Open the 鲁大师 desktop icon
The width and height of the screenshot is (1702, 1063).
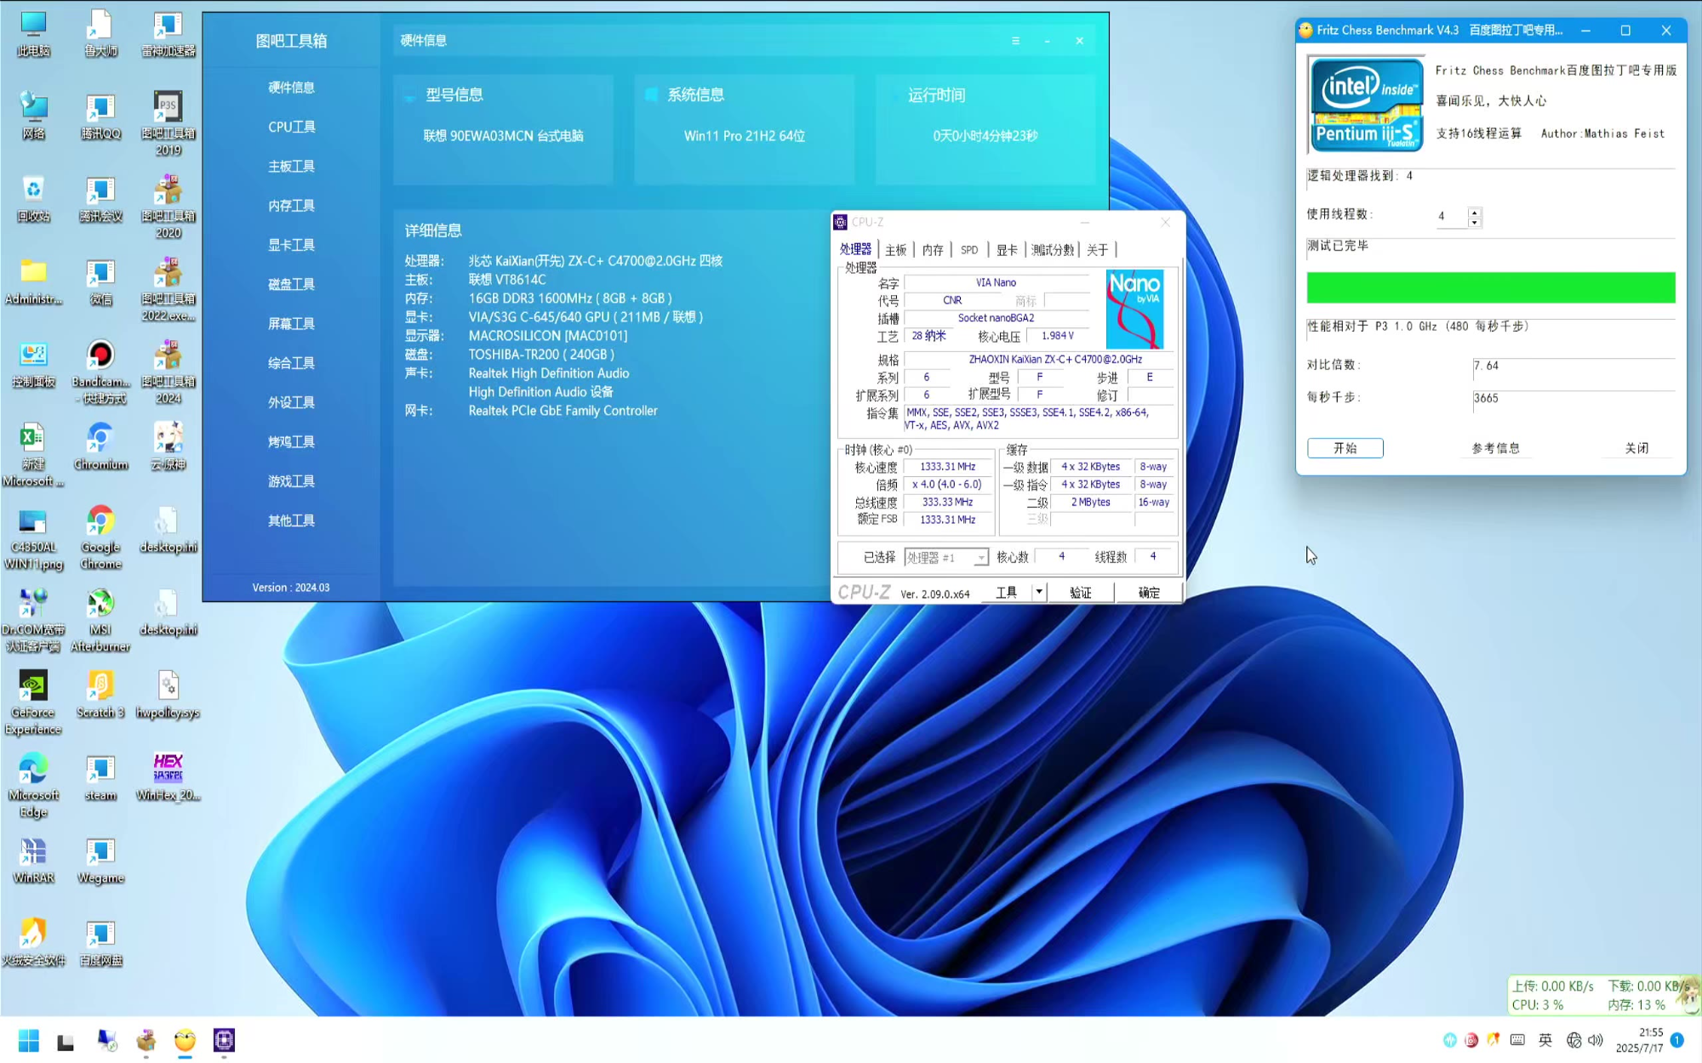tap(100, 34)
